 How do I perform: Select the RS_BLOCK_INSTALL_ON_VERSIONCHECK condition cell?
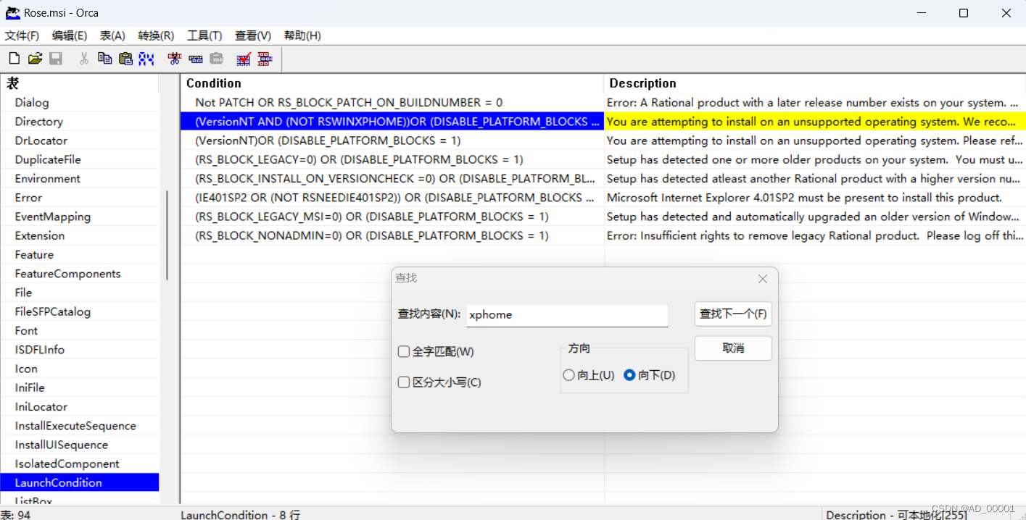click(x=392, y=178)
